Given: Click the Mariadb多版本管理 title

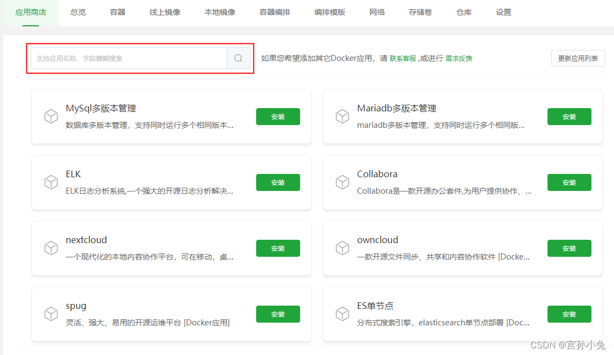Looking at the screenshot, I should 397,108.
